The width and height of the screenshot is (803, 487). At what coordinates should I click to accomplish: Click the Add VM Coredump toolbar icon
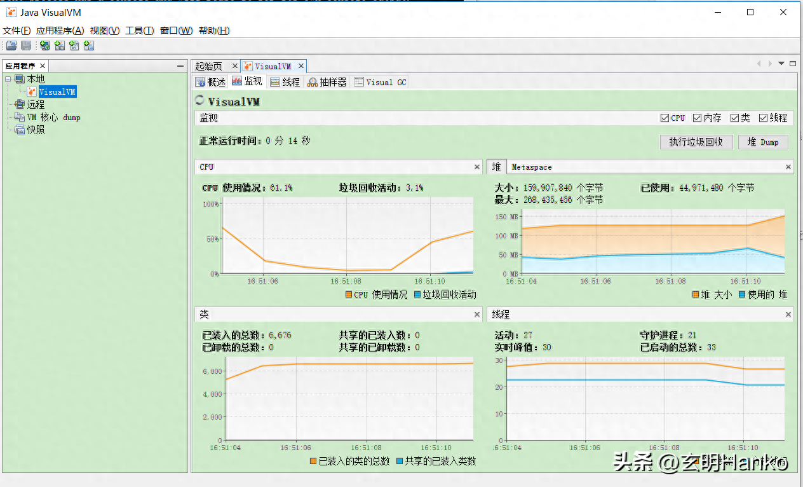[74, 46]
